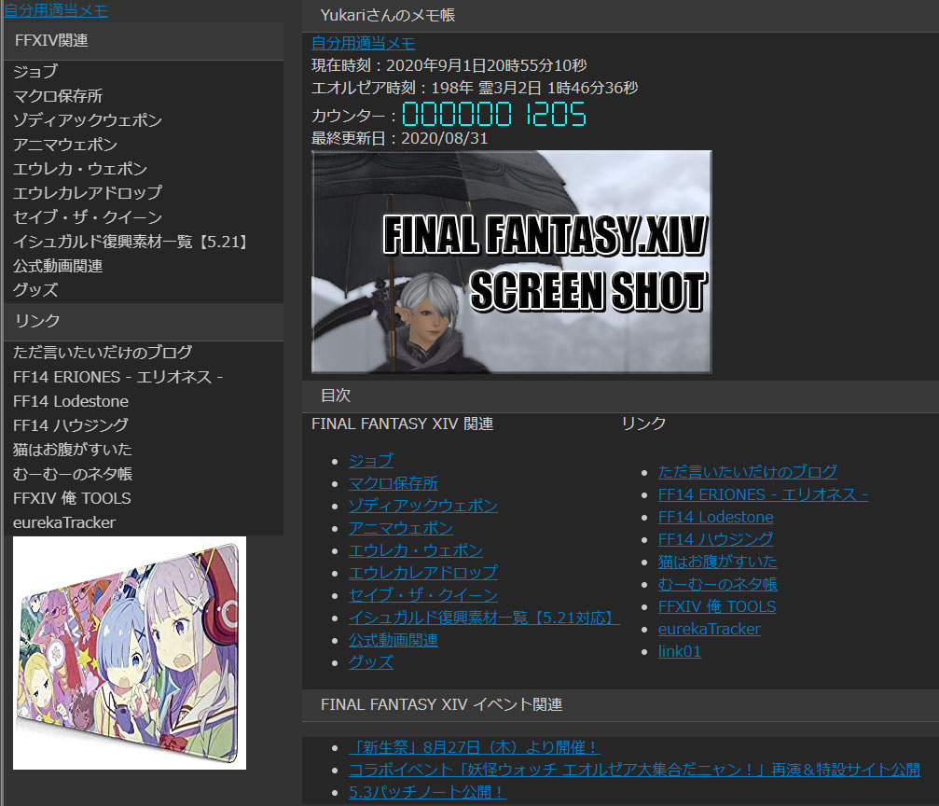Viewport: 939px width, 806px height.
Task: Click the リンク column heading in the 目次 section
Action: pos(643,424)
